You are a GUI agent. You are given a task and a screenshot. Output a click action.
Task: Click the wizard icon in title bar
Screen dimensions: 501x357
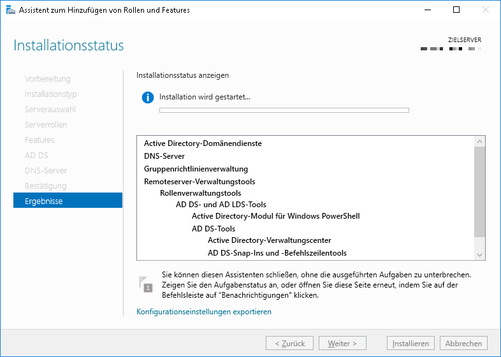[10, 10]
